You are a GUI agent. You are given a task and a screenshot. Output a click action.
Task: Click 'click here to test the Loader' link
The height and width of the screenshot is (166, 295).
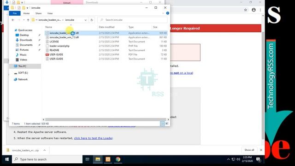click(93, 138)
